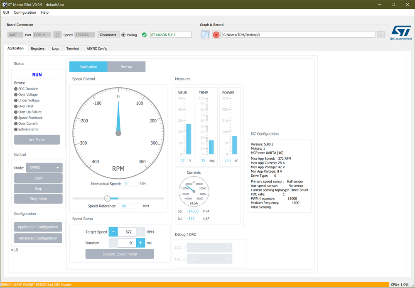Open the COM14 port dropdown

point(42,34)
